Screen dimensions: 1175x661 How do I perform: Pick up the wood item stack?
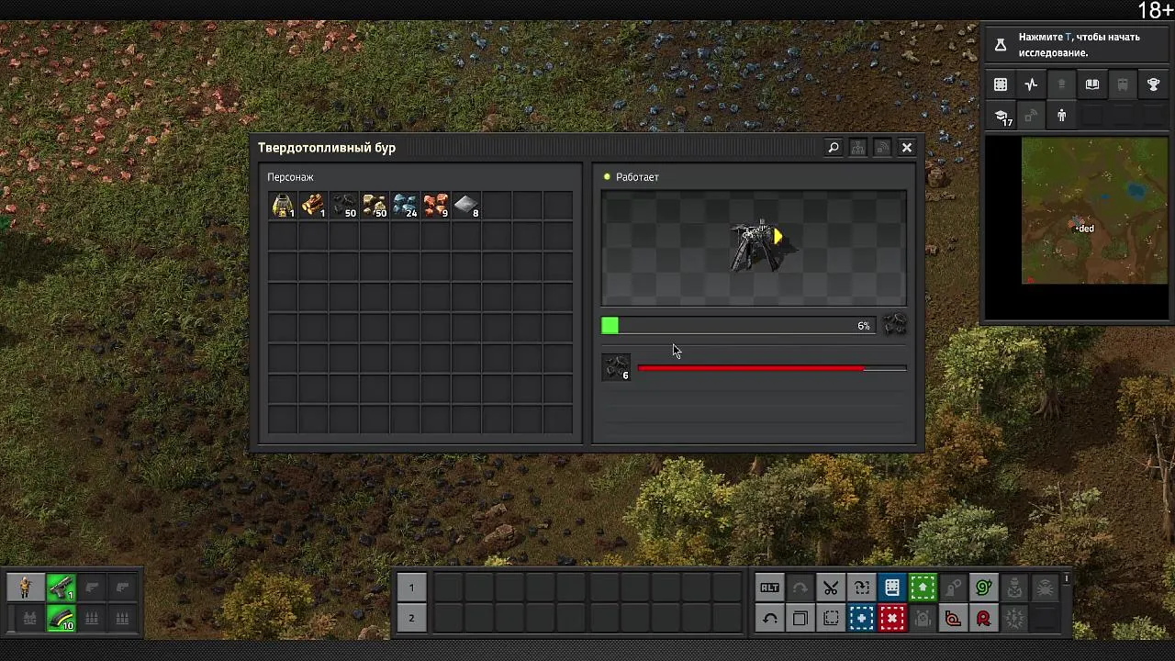pos(313,206)
